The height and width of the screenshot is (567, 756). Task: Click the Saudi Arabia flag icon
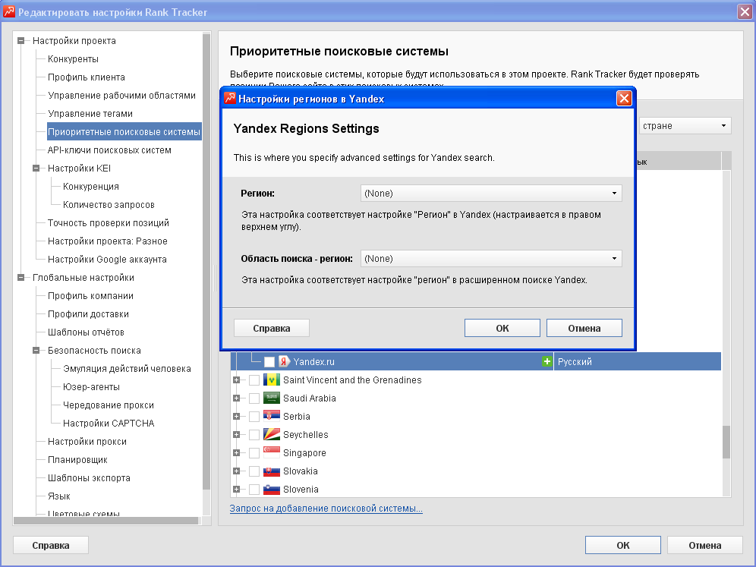coord(272,398)
